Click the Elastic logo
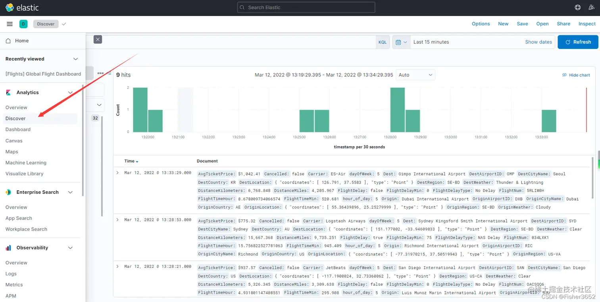The height and width of the screenshot is (302, 600). (x=22, y=8)
